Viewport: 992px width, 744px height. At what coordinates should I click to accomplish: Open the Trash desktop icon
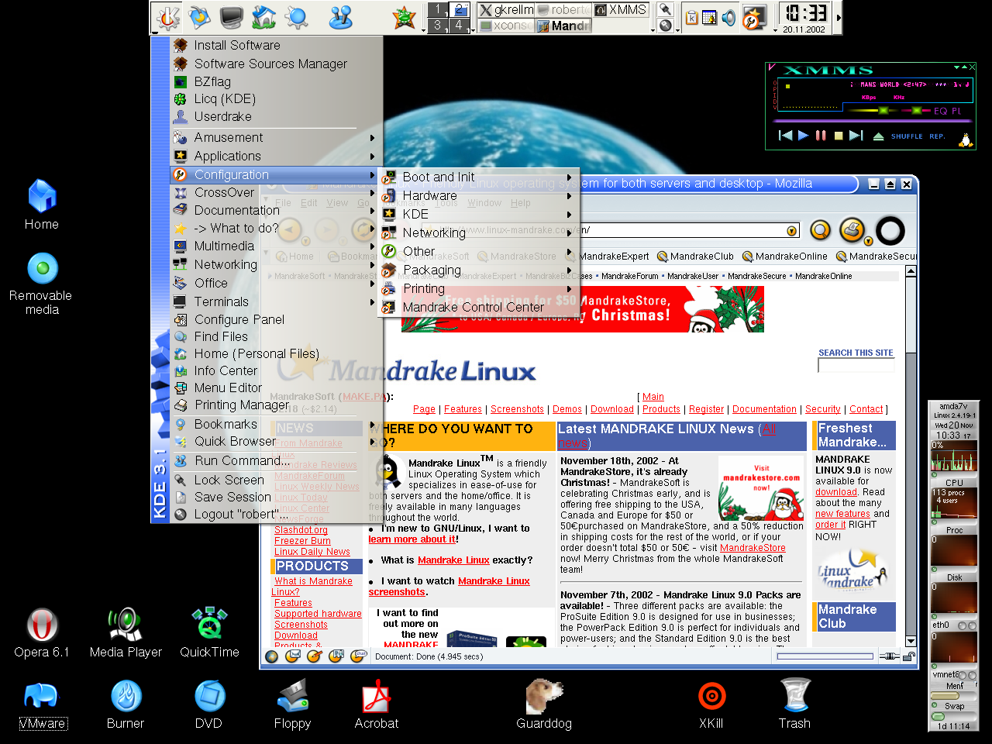[x=794, y=705]
